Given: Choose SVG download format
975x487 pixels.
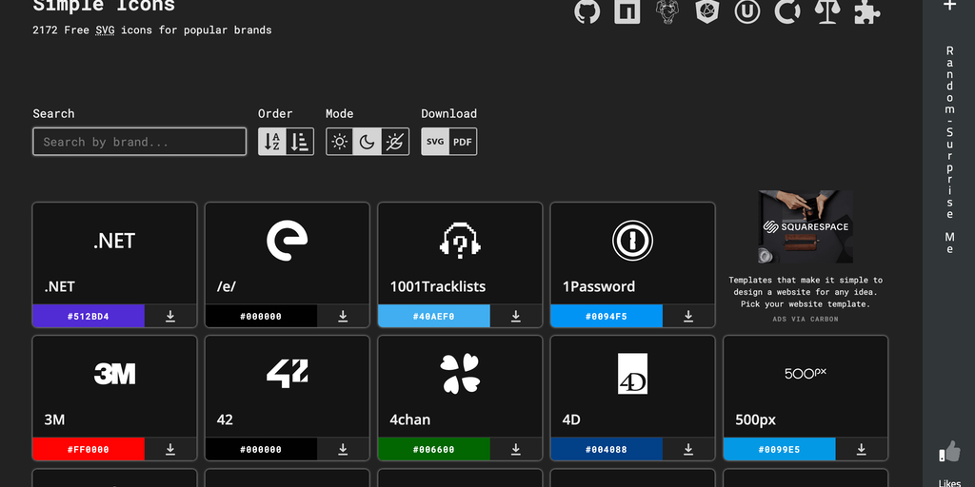Looking at the screenshot, I should click(435, 142).
